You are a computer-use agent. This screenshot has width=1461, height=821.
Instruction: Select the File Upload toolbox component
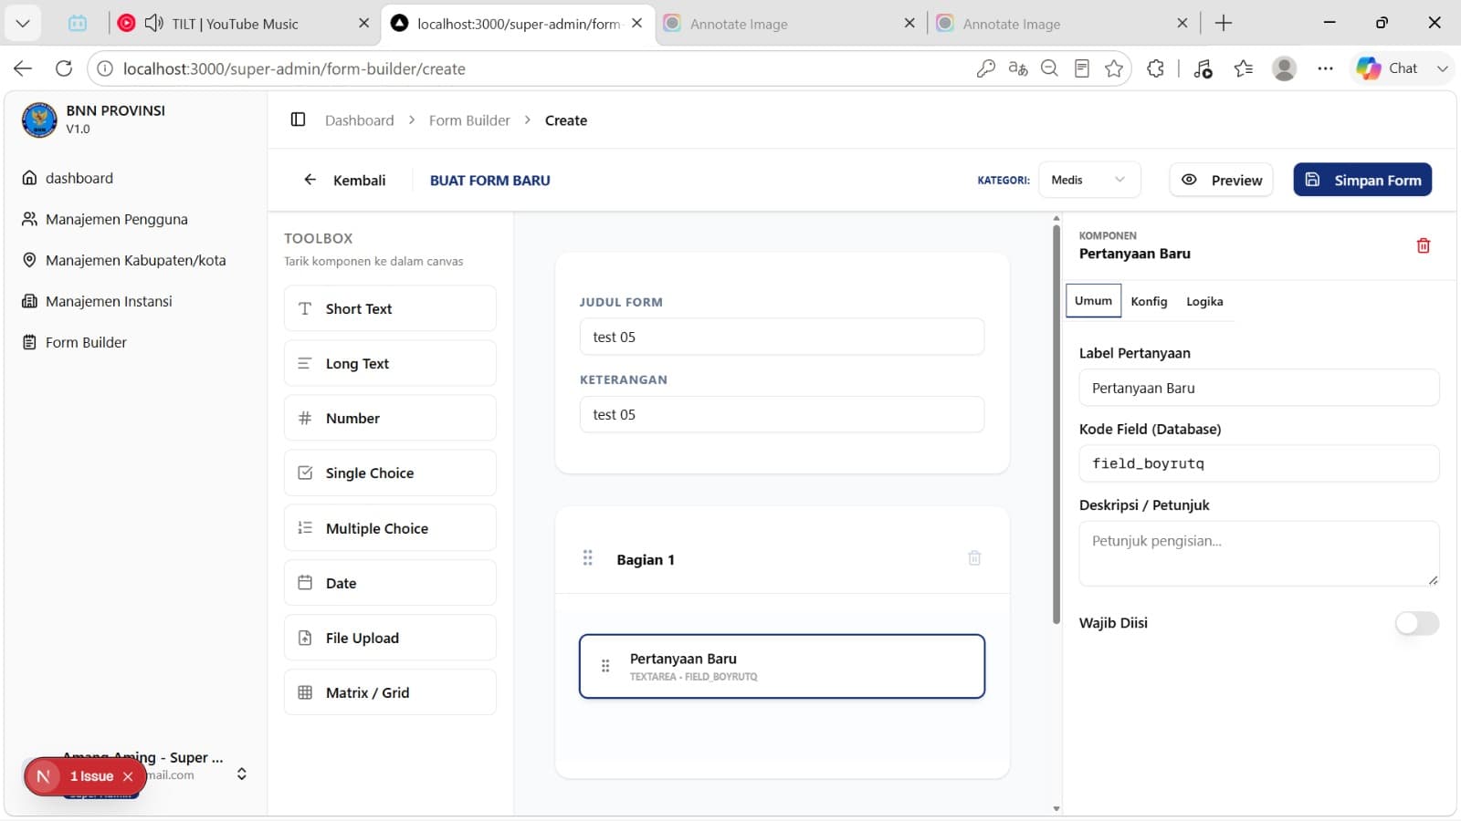click(x=390, y=638)
